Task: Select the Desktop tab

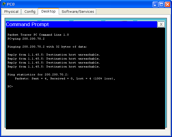Action: [48, 11]
